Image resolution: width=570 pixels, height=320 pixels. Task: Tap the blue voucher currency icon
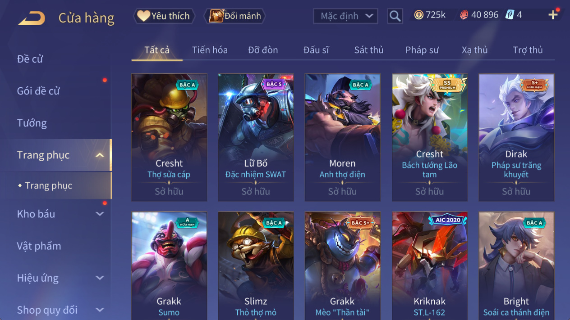(x=510, y=15)
